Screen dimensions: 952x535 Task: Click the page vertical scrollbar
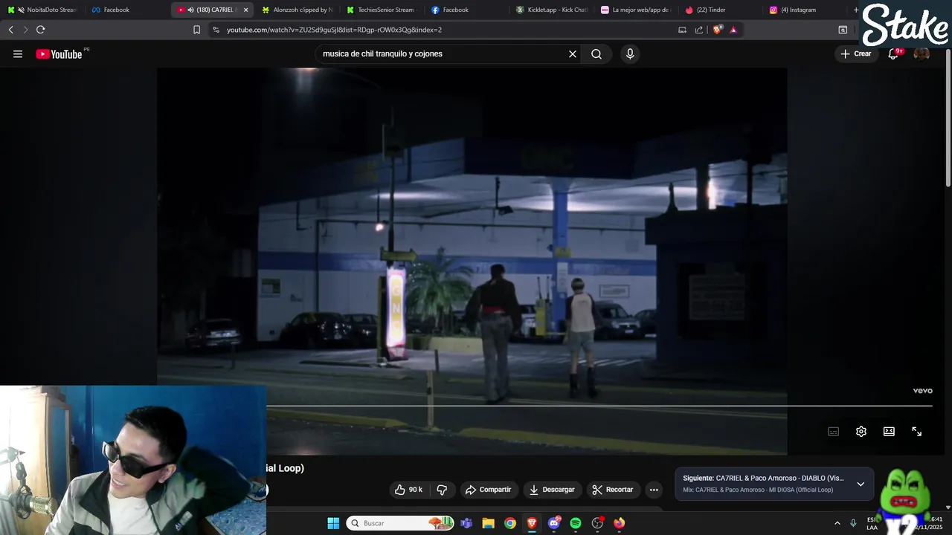coord(948,119)
